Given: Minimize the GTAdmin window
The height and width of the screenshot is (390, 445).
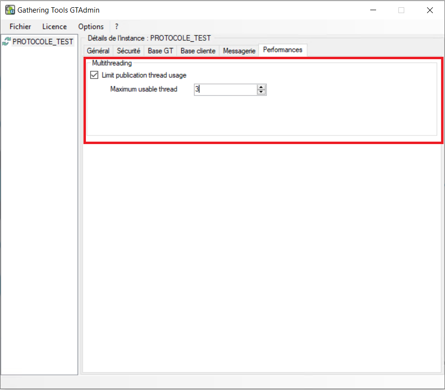Looking at the screenshot, I should point(373,10).
